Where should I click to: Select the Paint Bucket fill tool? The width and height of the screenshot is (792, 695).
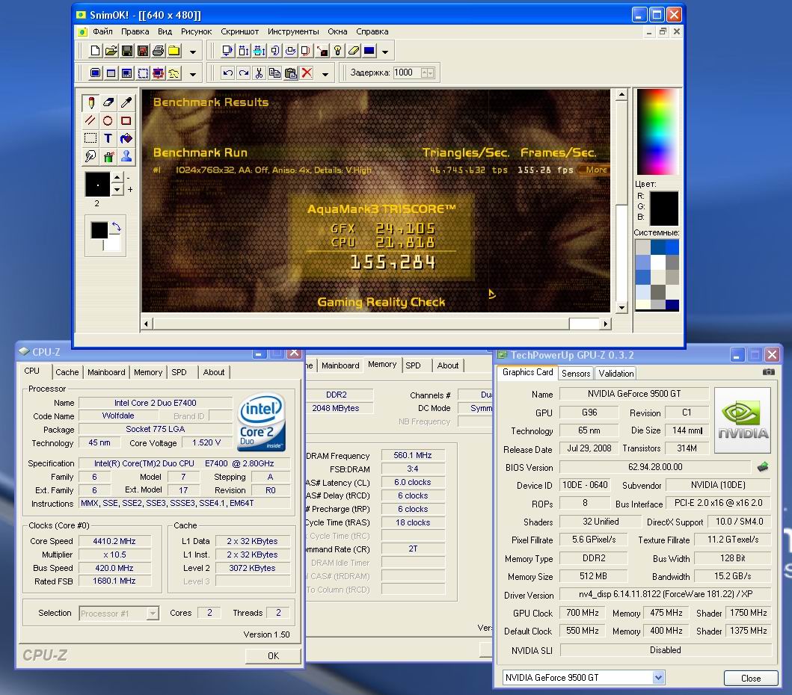(x=126, y=138)
